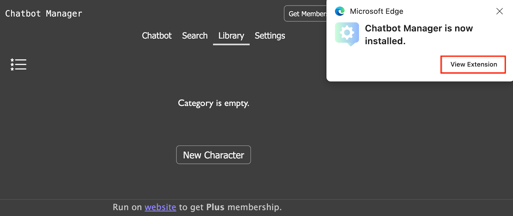Select the Library tab
Screen dimensions: 513x216
click(x=231, y=36)
